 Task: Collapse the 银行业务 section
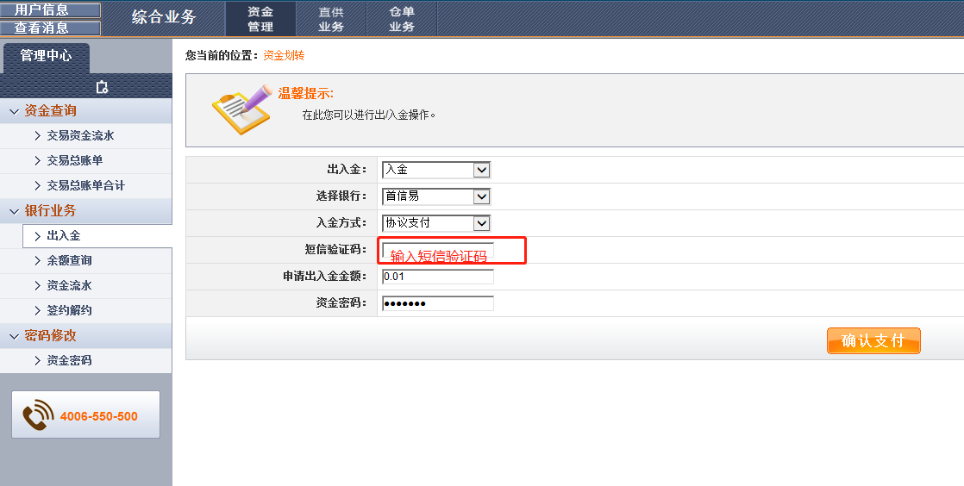(86, 211)
